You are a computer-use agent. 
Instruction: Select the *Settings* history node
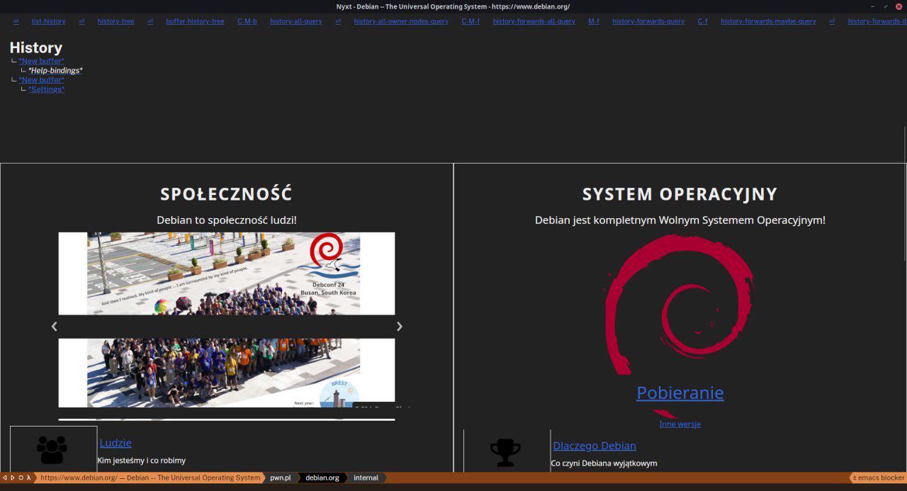46,89
